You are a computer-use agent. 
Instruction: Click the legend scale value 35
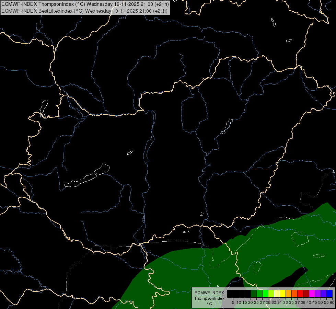coord(291,302)
